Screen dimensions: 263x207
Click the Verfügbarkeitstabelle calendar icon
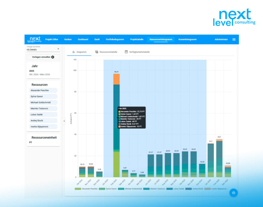click(x=126, y=52)
